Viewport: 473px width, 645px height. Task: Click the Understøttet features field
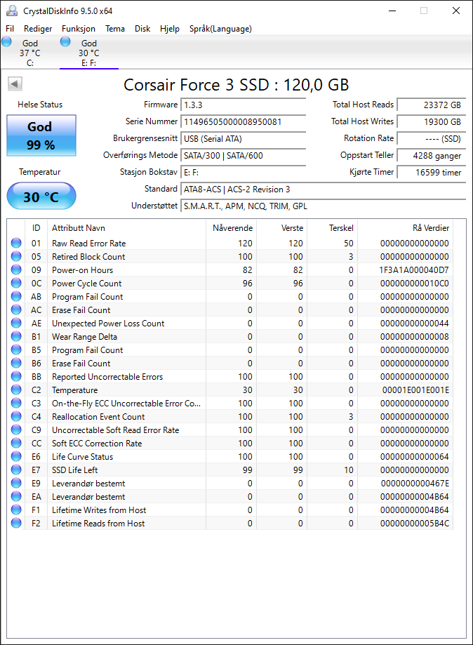pos(324,206)
